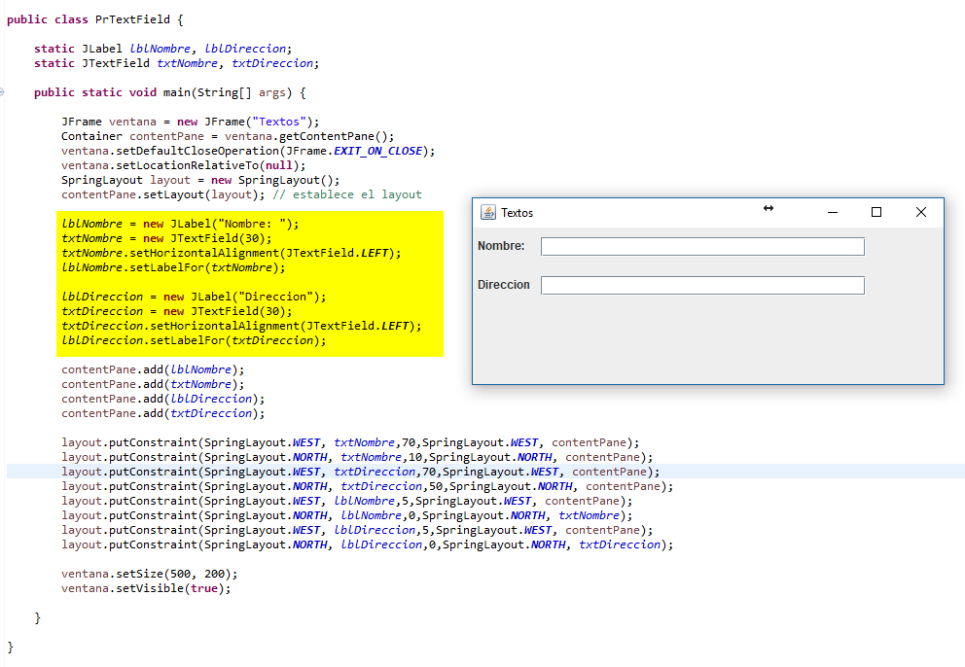Click the contentPane.add(lblNombre) line
The height and width of the screenshot is (667, 965).
(x=152, y=369)
